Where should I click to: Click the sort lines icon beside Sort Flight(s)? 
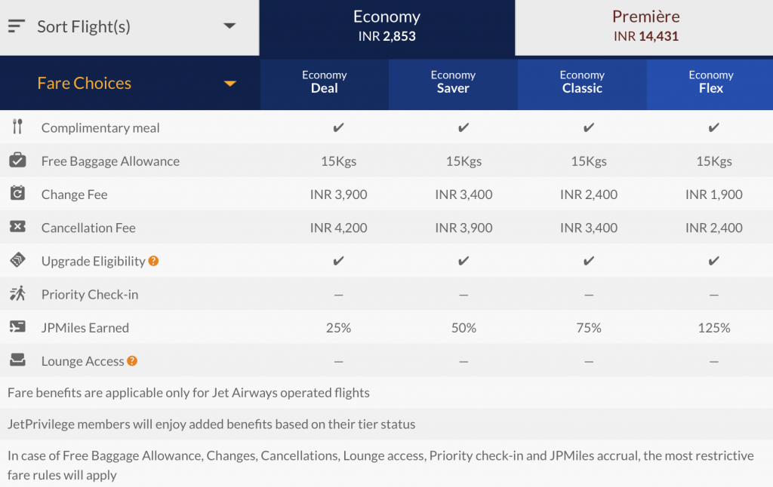coord(17,26)
